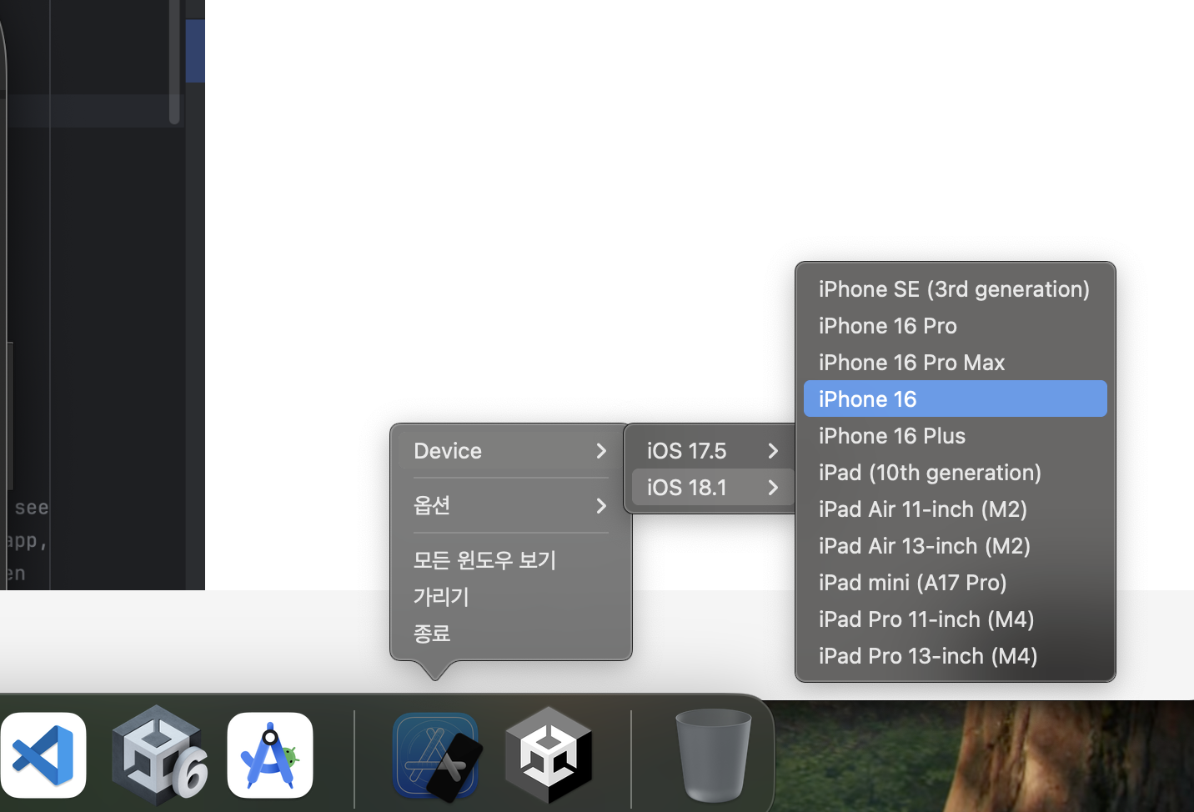This screenshot has height=812, width=1194.
Task: Pick the iPhone 16 Plus simulator
Action: (956, 436)
